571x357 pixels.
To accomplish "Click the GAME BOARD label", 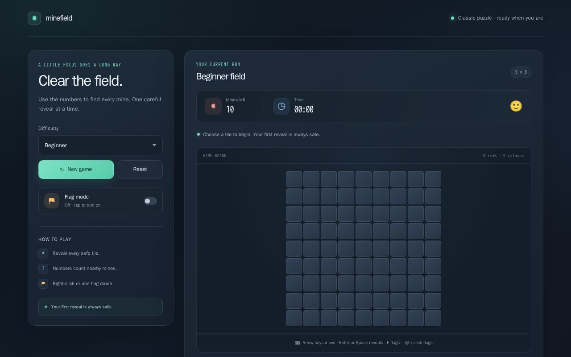I will [x=215, y=156].
